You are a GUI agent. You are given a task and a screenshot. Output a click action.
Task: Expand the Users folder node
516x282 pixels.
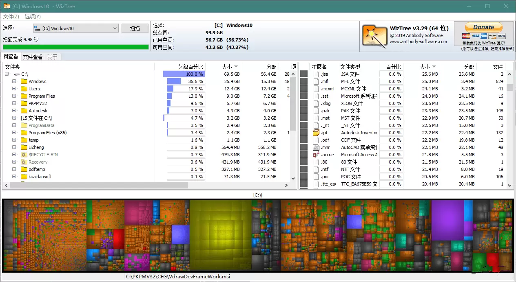(14, 89)
